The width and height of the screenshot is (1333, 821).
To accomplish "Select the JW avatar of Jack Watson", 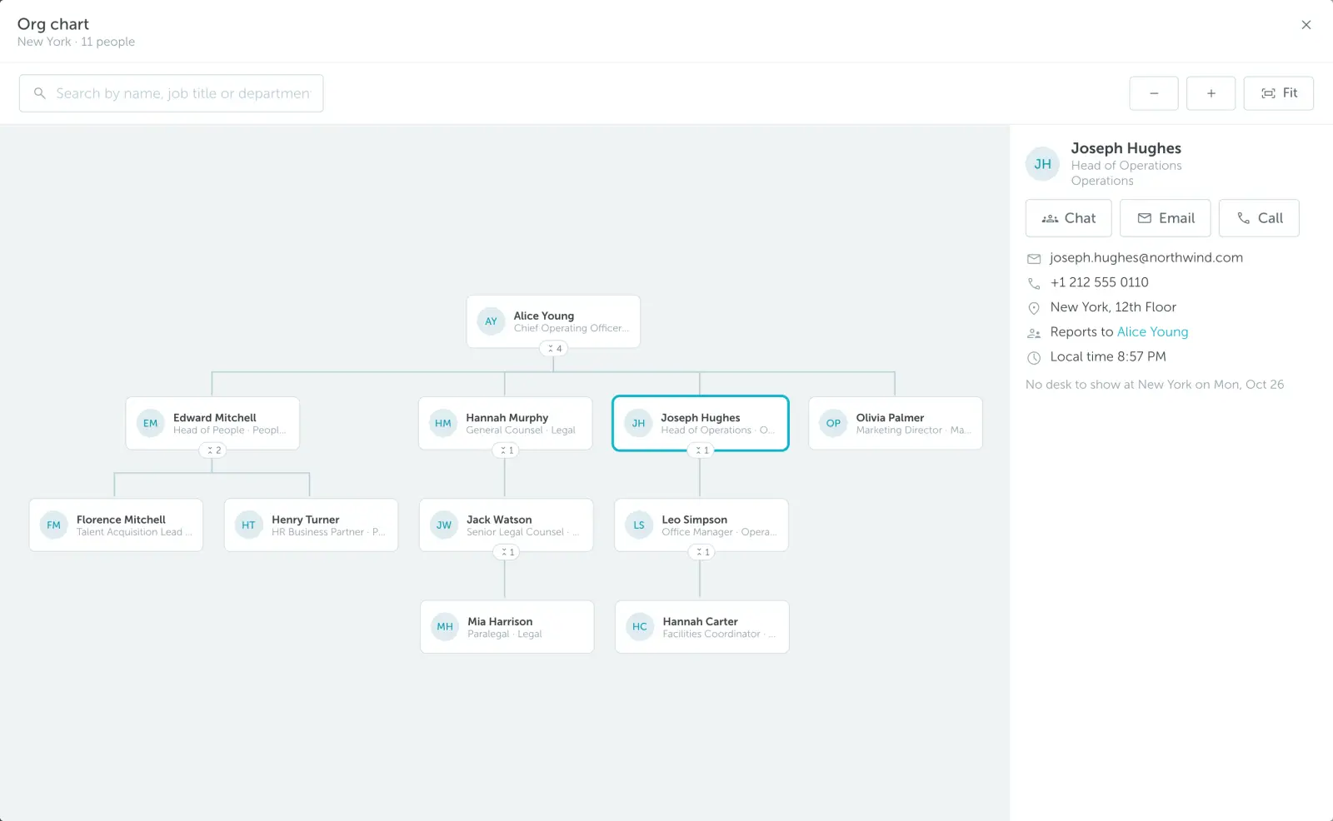I will click(x=444, y=525).
